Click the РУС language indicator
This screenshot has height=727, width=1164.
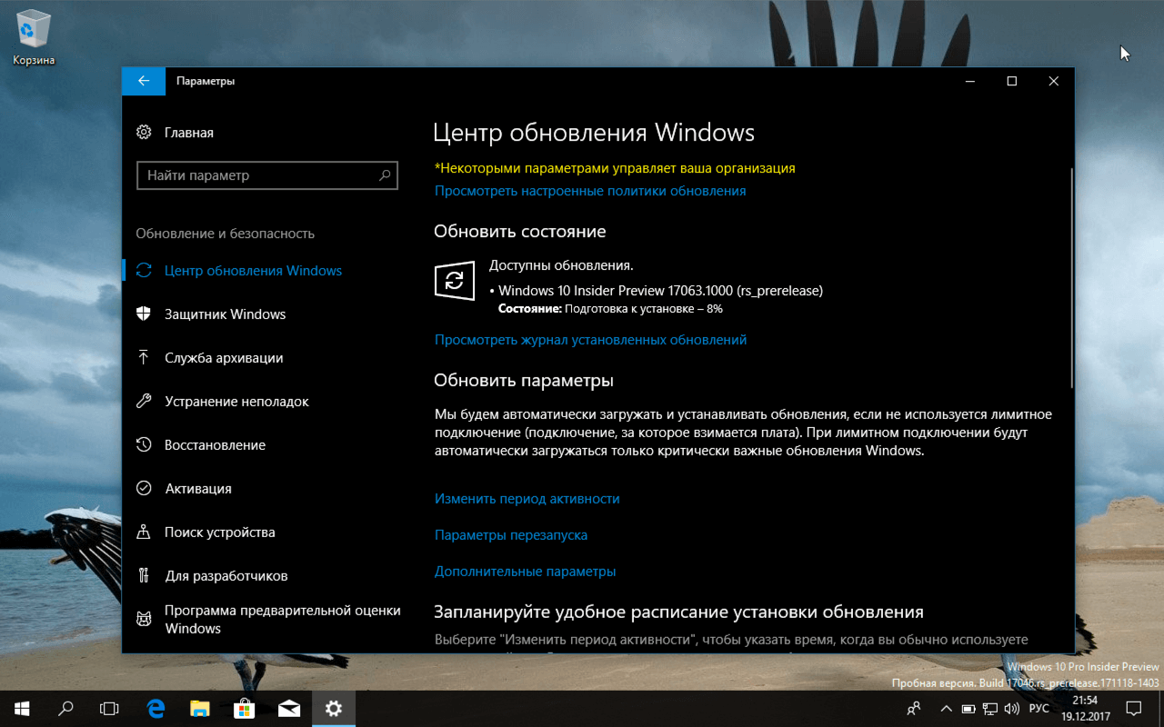coord(1039,708)
